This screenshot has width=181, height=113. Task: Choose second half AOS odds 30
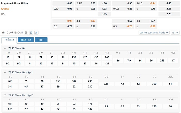(x=170, y=106)
